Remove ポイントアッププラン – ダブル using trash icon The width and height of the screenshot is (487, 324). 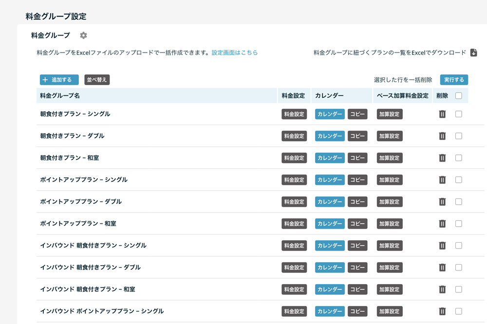tap(442, 202)
